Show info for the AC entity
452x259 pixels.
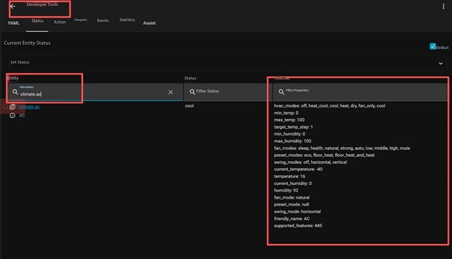tap(12, 116)
